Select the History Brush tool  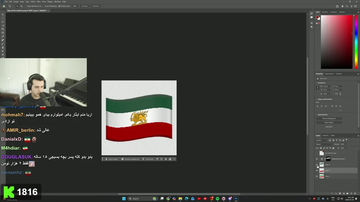click(3, 51)
